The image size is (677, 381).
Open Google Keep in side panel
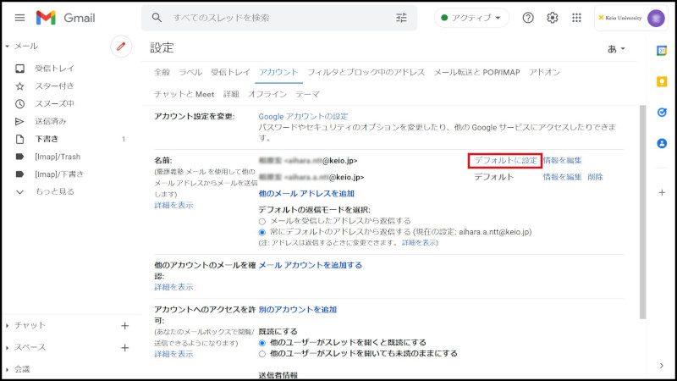point(662,81)
